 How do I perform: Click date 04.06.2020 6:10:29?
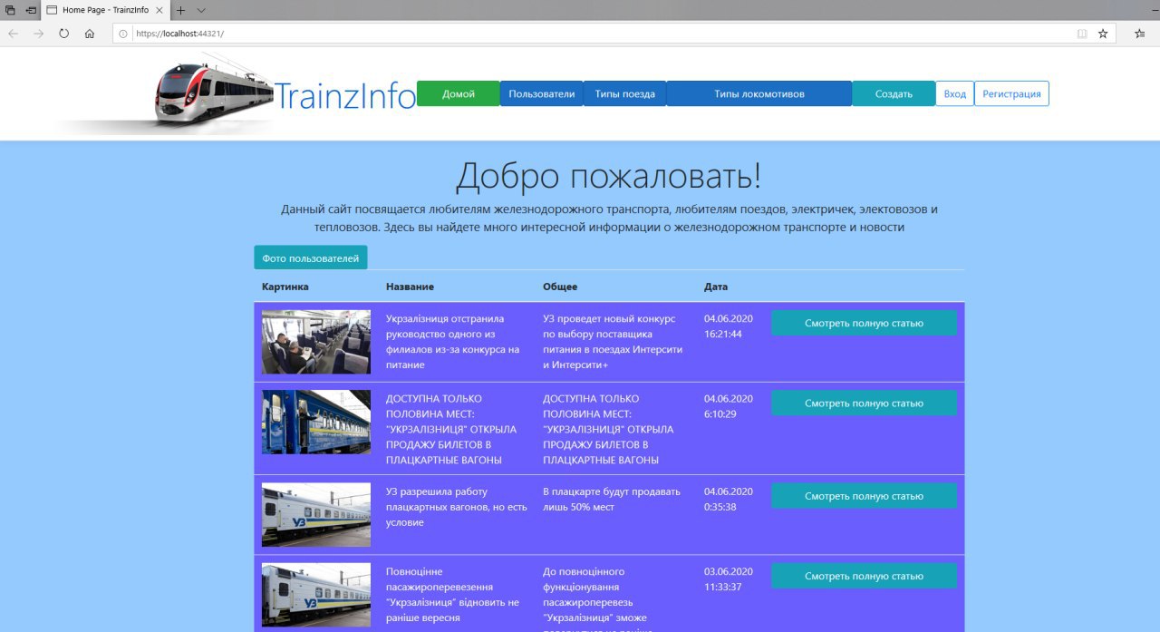click(729, 406)
